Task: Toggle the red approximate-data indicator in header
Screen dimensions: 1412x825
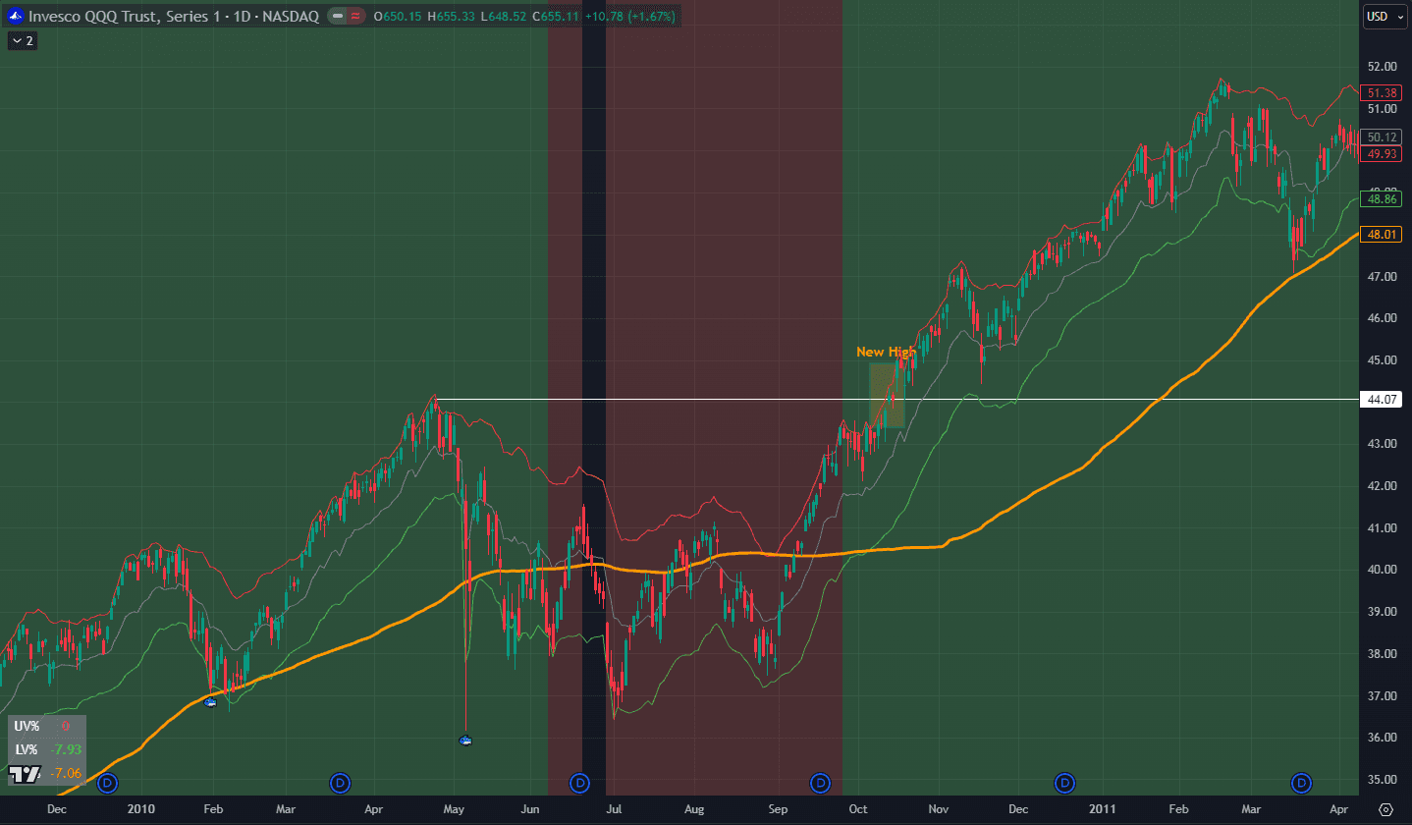Action: (x=356, y=17)
